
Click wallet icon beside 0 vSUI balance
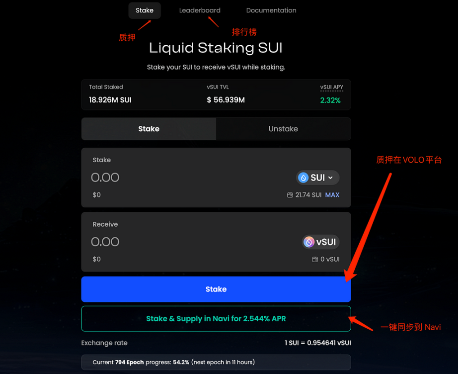tap(315, 260)
